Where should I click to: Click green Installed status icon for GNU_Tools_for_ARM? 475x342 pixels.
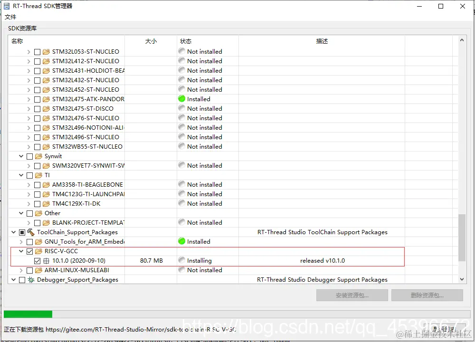[x=182, y=241]
